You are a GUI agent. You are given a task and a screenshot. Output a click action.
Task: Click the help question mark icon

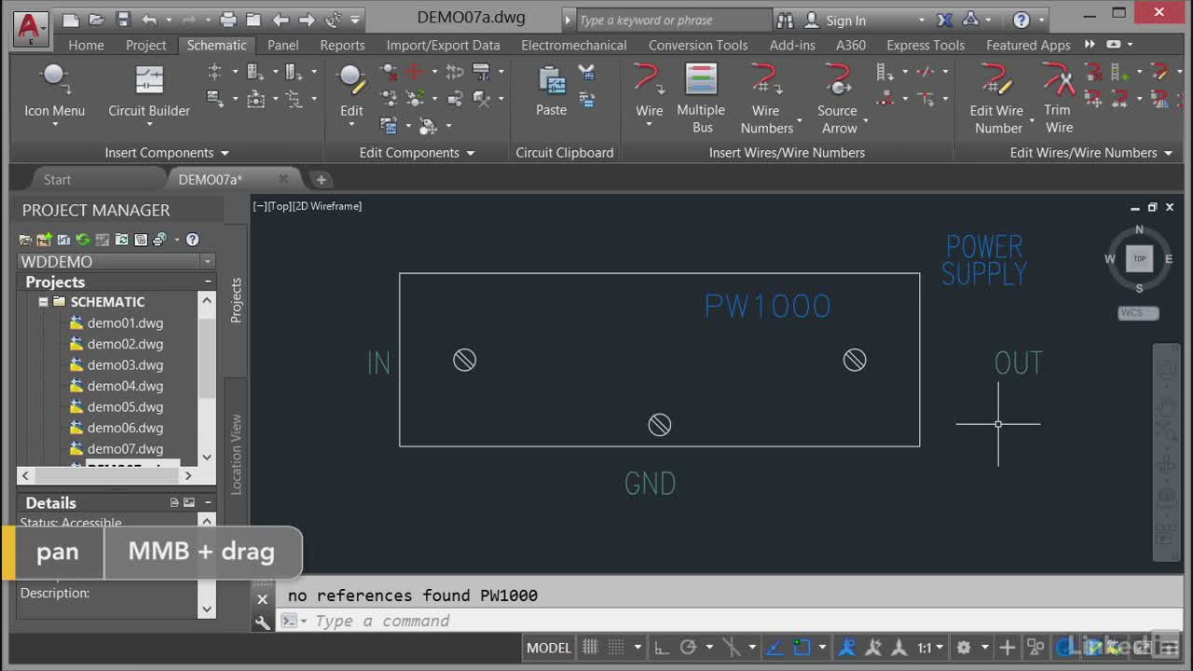[1022, 20]
